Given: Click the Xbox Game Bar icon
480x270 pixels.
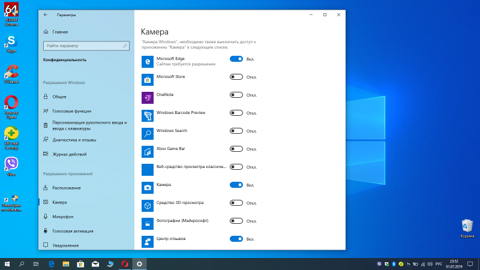Looking at the screenshot, I should [x=148, y=151].
